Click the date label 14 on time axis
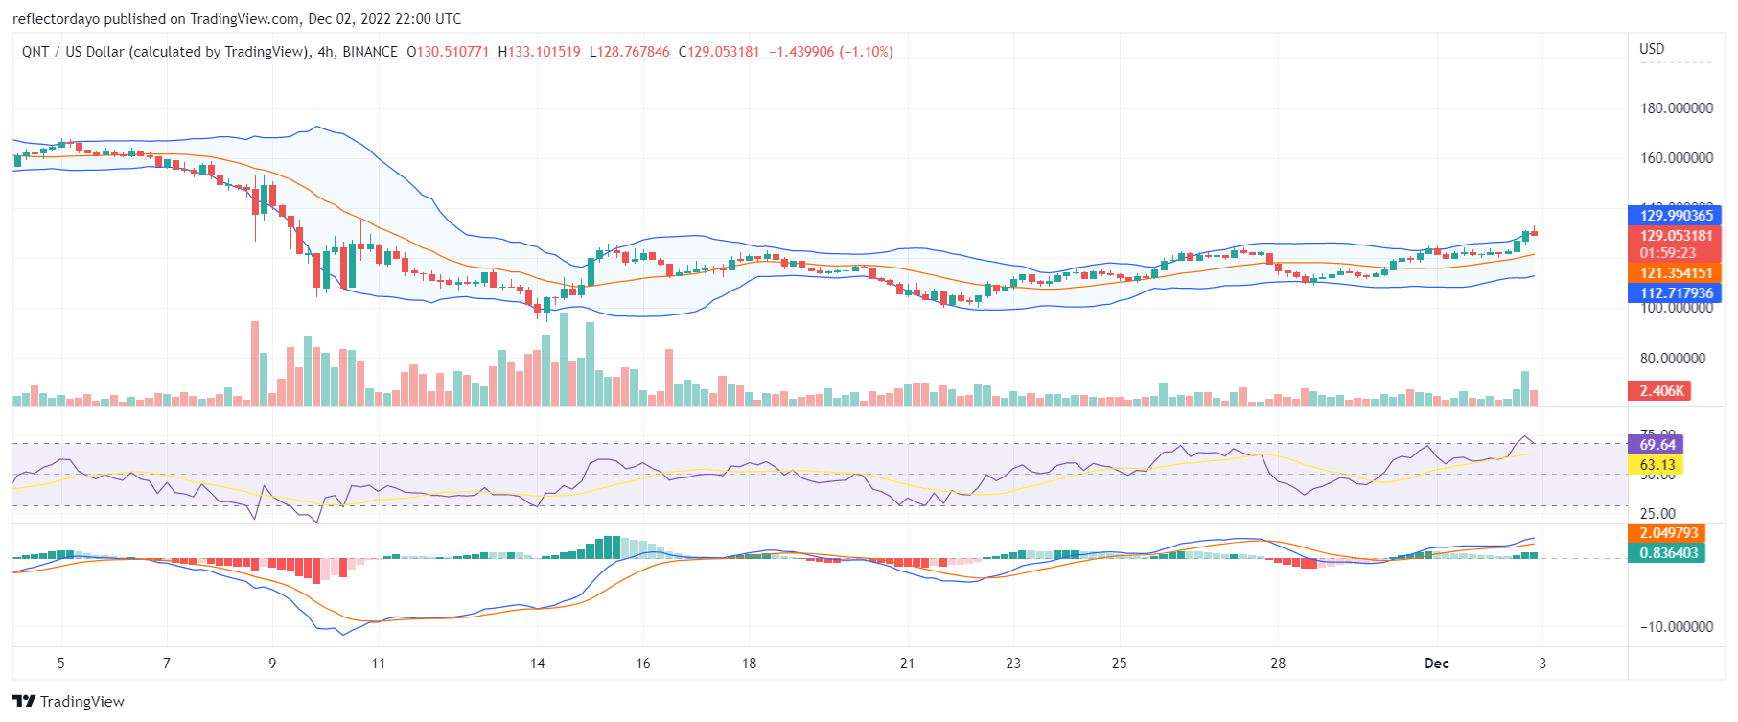Viewport: 1738px width, 722px height. click(x=538, y=664)
